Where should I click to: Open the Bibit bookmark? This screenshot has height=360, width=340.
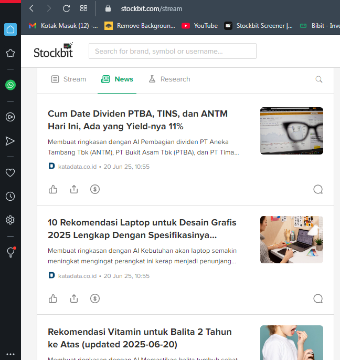(320, 26)
